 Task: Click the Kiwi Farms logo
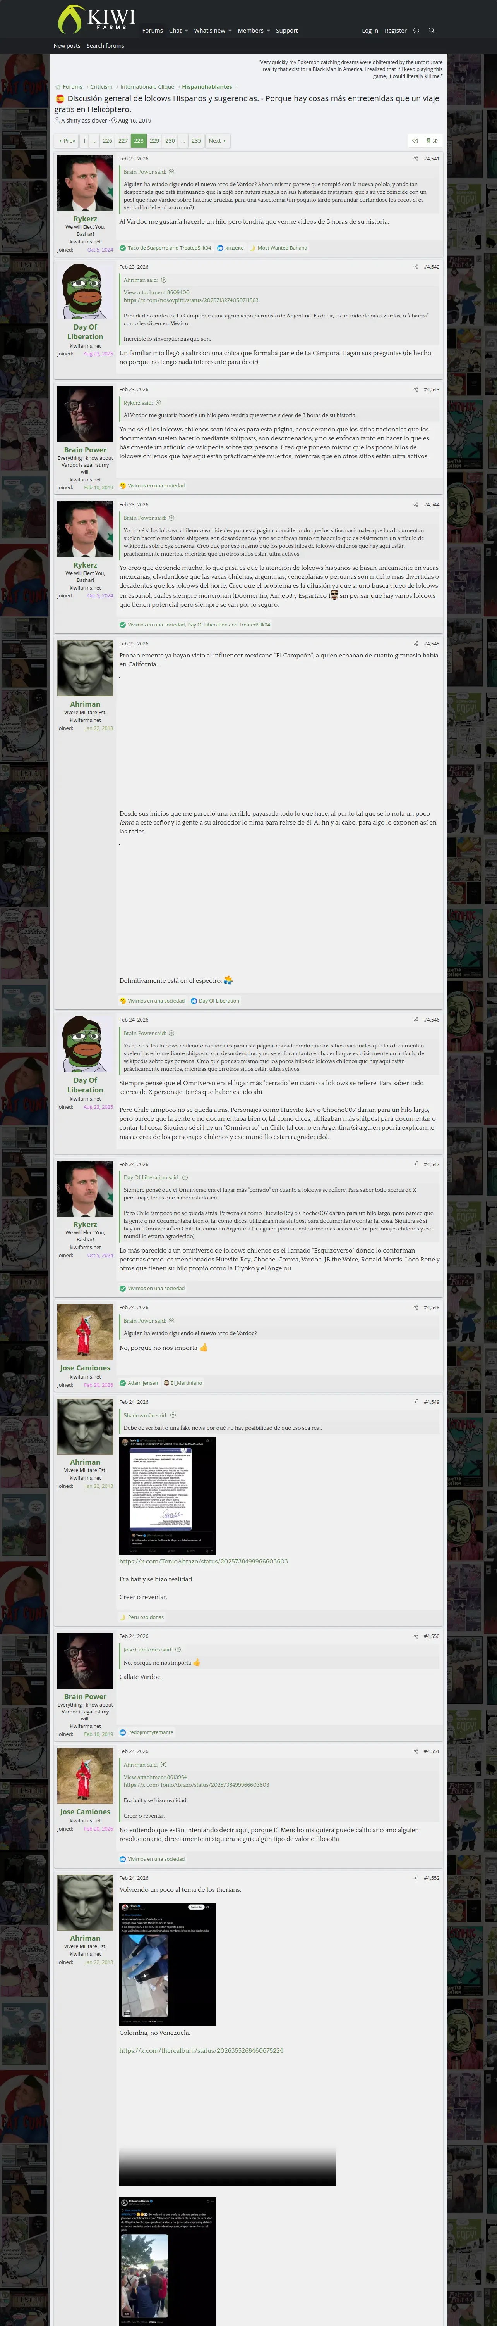click(96, 19)
